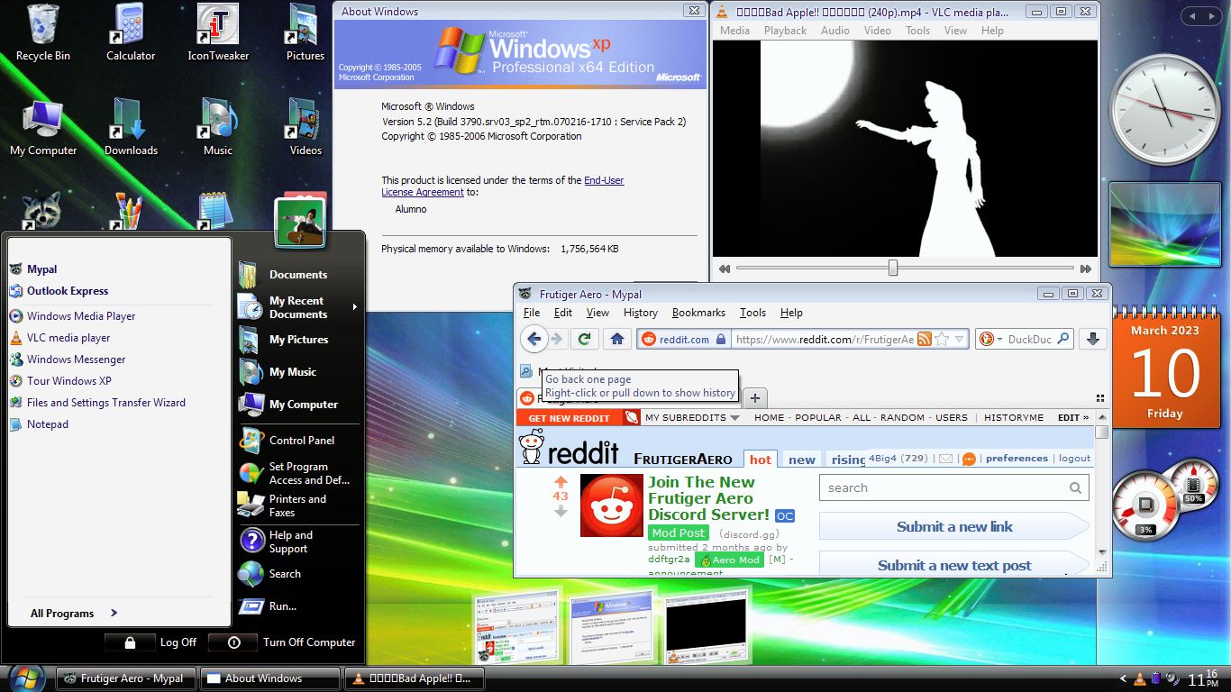Open the mail envelope icon beside 4Big4 username
The width and height of the screenshot is (1231, 692).
(944, 458)
